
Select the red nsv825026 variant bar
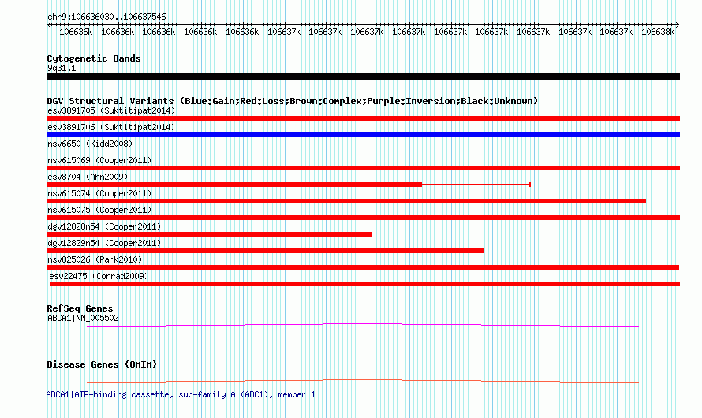tap(363, 267)
